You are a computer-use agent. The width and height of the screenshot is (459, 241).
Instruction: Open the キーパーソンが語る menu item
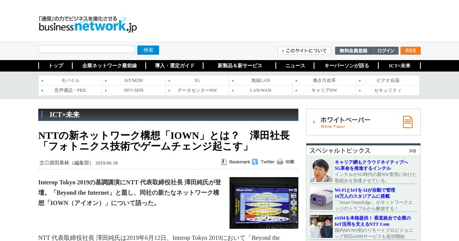point(347,66)
